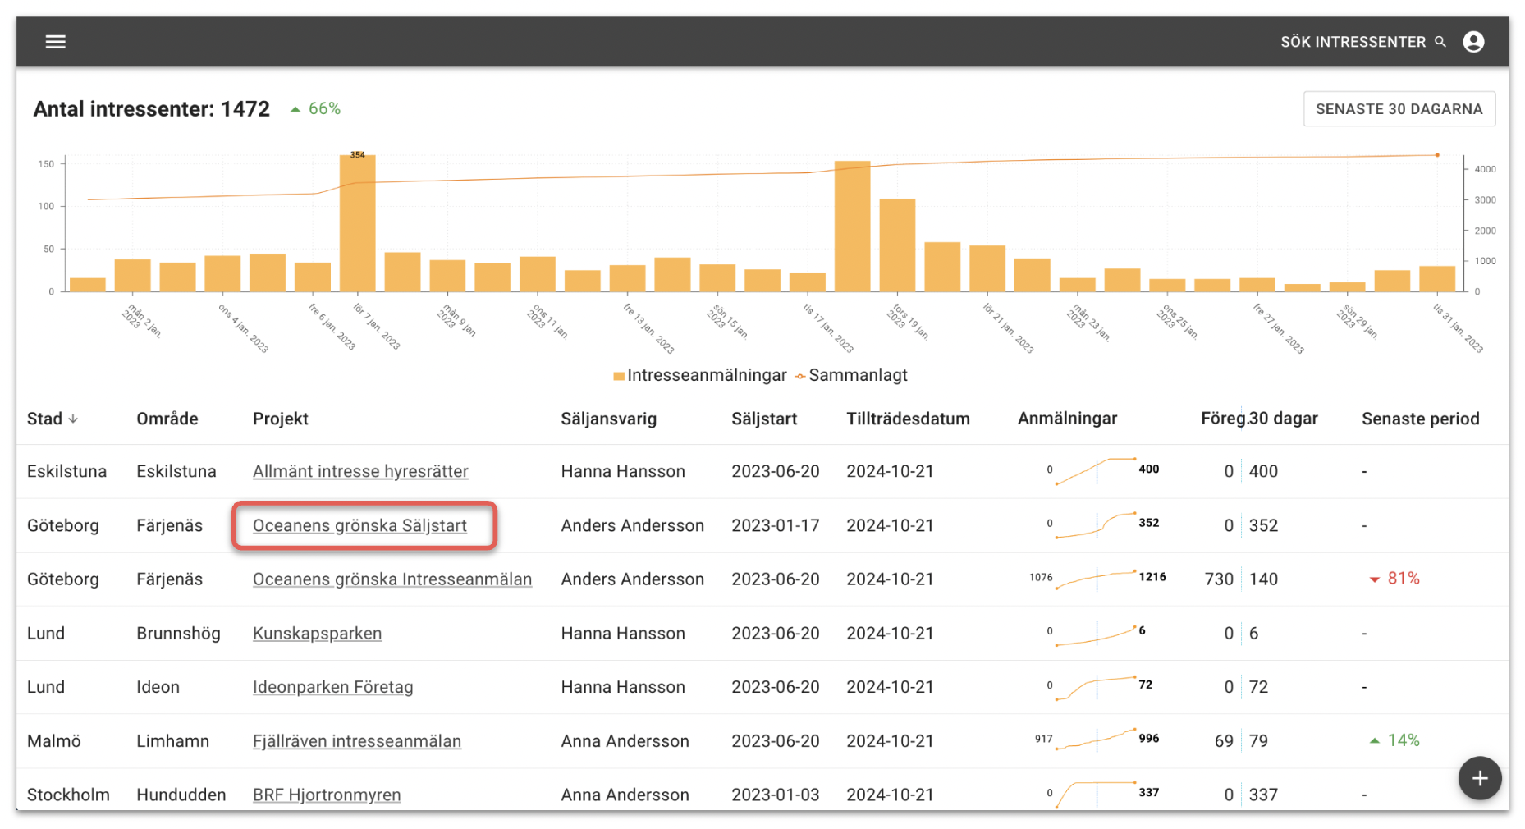Click the tallest bar labeled 354
Screen dimensions: 1525x829
[x=357, y=222]
